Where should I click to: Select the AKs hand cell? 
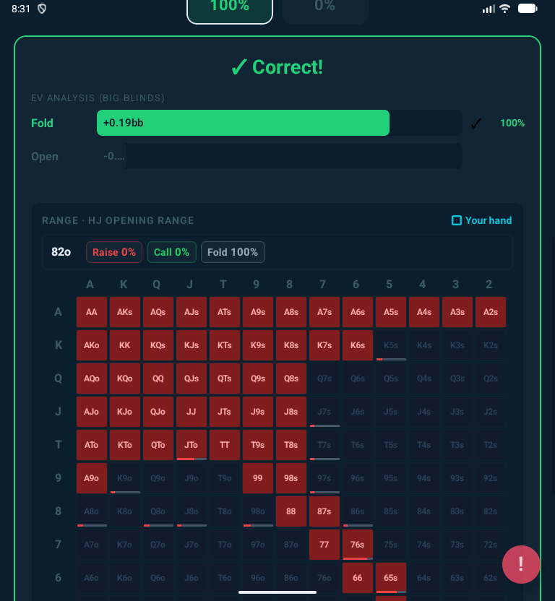125,312
